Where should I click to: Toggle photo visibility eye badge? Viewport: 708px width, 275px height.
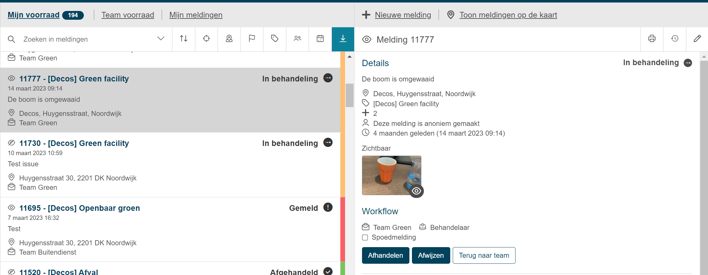416,191
